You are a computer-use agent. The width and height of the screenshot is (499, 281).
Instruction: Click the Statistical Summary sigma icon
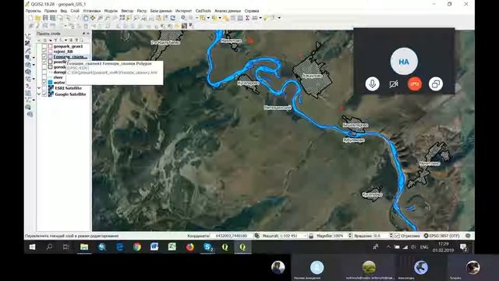pyautogui.click(x=247, y=18)
